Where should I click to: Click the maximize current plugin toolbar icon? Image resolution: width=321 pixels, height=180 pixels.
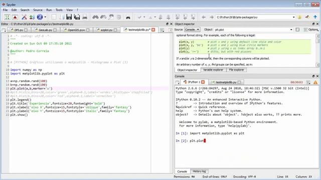pyautogui.click(x=7, y=17)
